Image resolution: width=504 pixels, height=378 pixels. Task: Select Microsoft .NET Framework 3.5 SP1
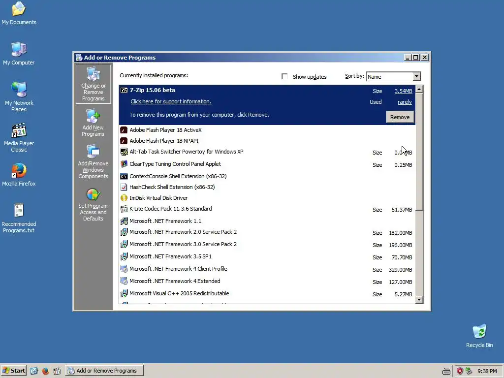[x=267, y=256]
